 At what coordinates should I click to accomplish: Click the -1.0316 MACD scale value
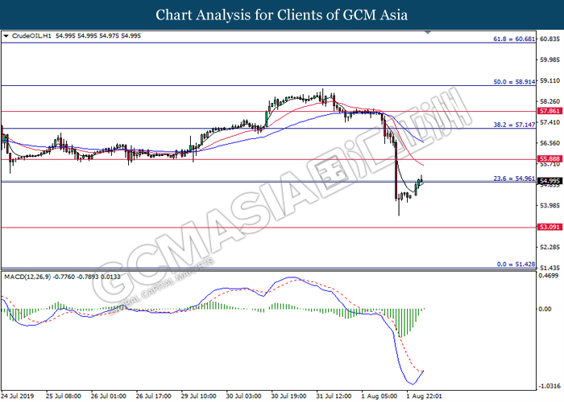(x=549, y=386)
